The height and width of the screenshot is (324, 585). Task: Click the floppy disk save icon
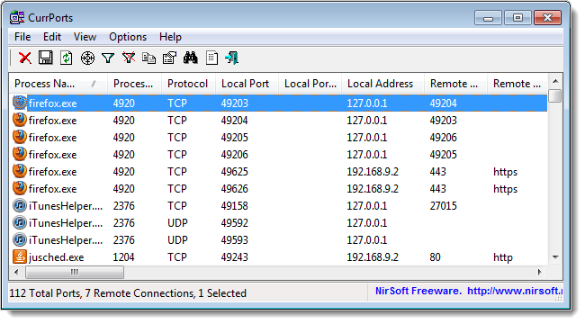coord(46,58)
